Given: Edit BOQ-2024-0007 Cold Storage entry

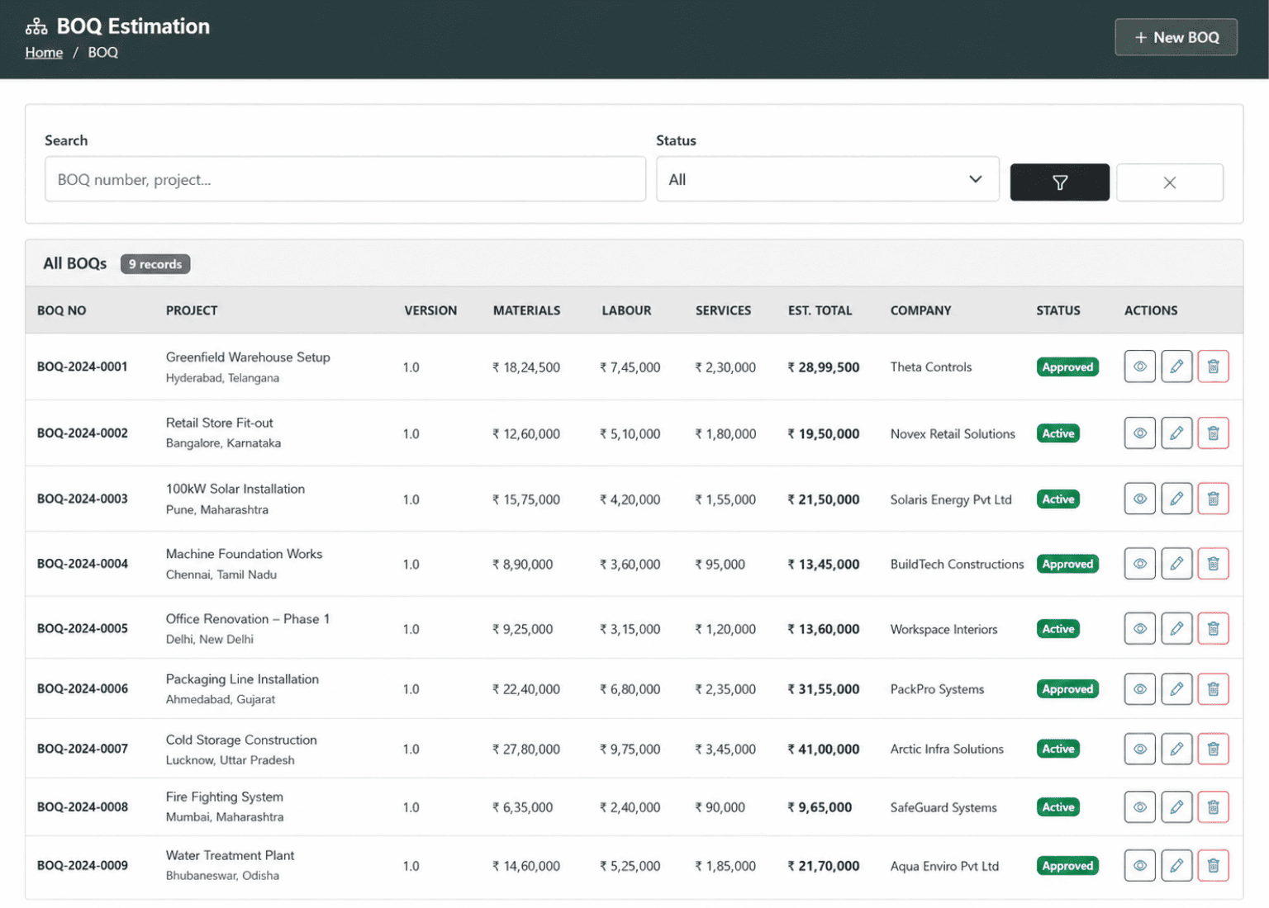Looking at the screenshot, I should (1176, 750).
